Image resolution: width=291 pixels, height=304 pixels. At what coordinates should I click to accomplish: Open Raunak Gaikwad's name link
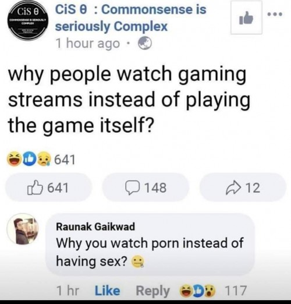[x=95, y=227]
